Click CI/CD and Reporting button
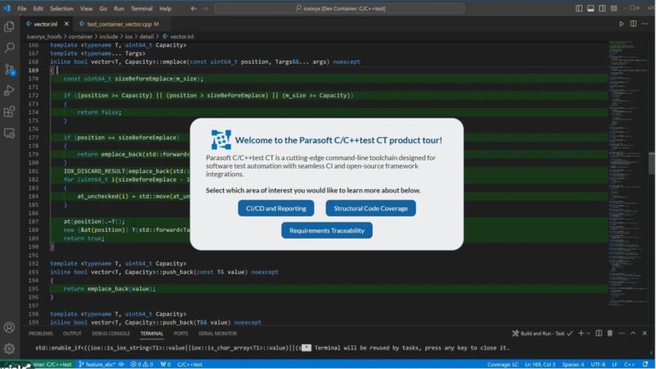656x369 pixels. 276,208
